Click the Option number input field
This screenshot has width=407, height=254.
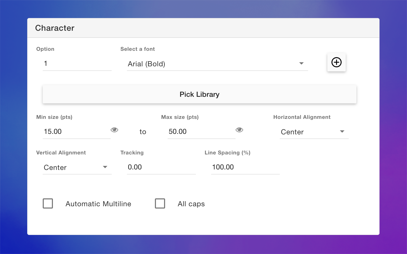tap(77, 63)
